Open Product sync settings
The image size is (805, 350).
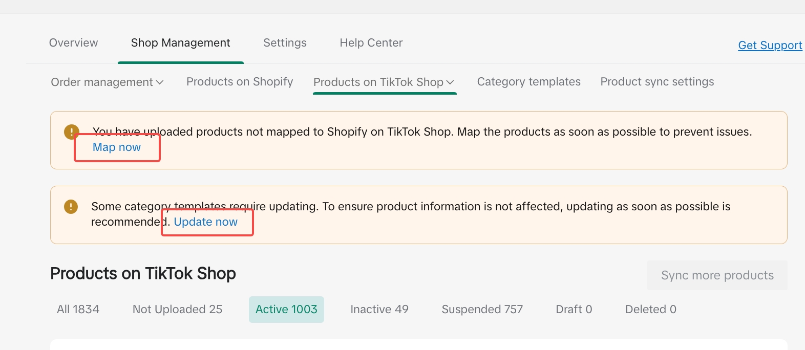point(657,82)
